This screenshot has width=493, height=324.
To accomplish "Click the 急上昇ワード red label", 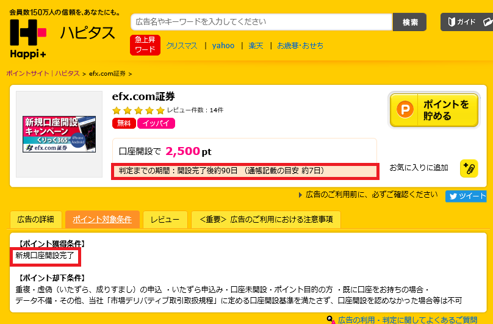I will tap(145, 45).
